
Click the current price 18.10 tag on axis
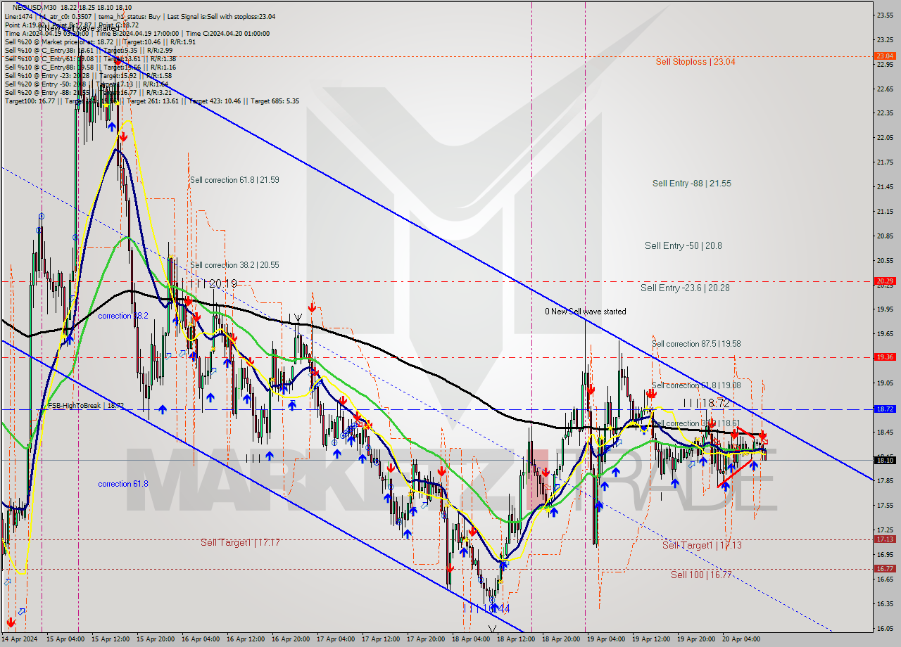[885, 460]
